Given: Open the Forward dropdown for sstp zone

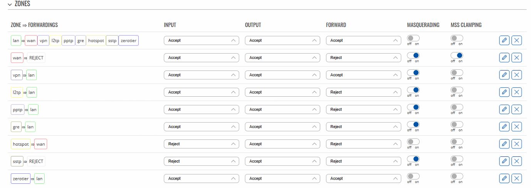Looking at the screenshot, I should tap(363, 161).
